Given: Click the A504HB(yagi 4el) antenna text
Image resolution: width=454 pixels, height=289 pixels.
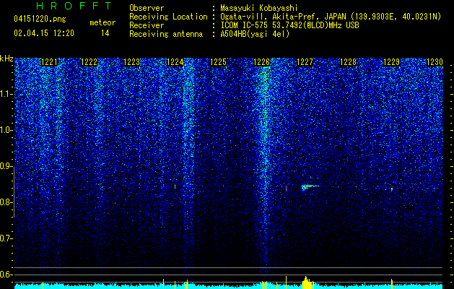Looking at the screenshot, I should (255, 34).
